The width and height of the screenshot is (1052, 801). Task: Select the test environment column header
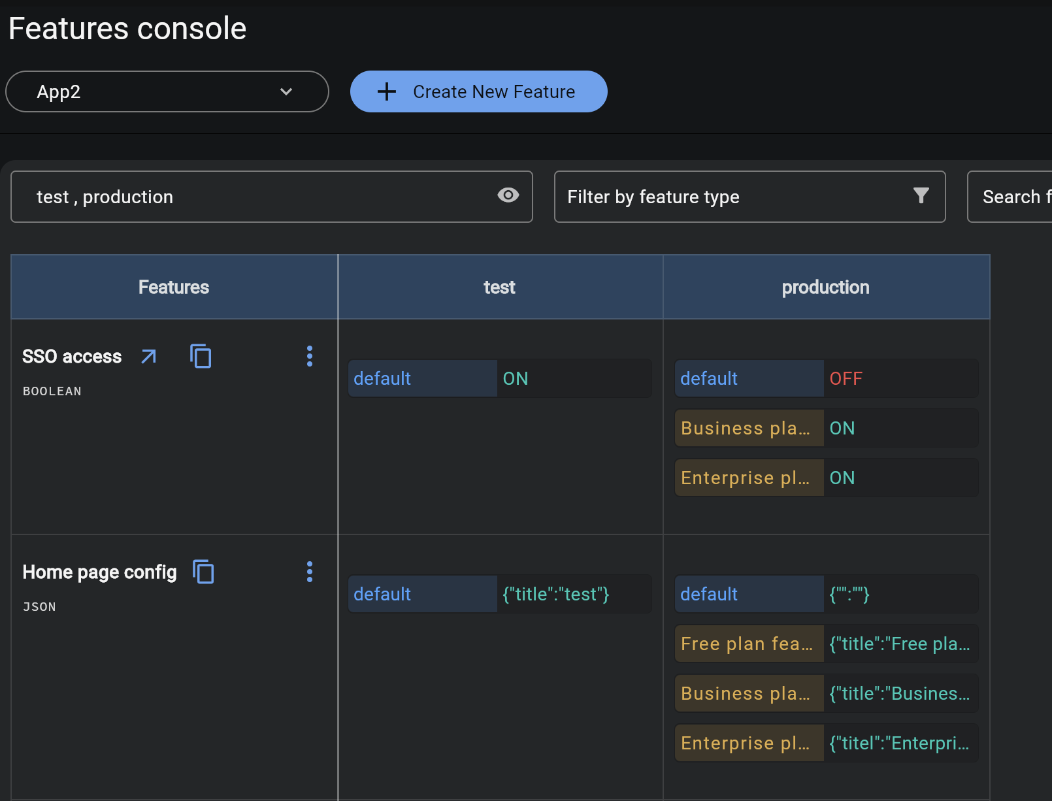pyautogui.click(x=500, y=287)
